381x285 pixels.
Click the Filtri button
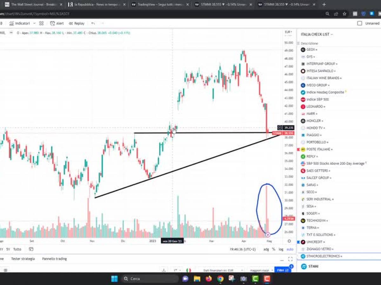pyautogui.click(x=282, y=270)
